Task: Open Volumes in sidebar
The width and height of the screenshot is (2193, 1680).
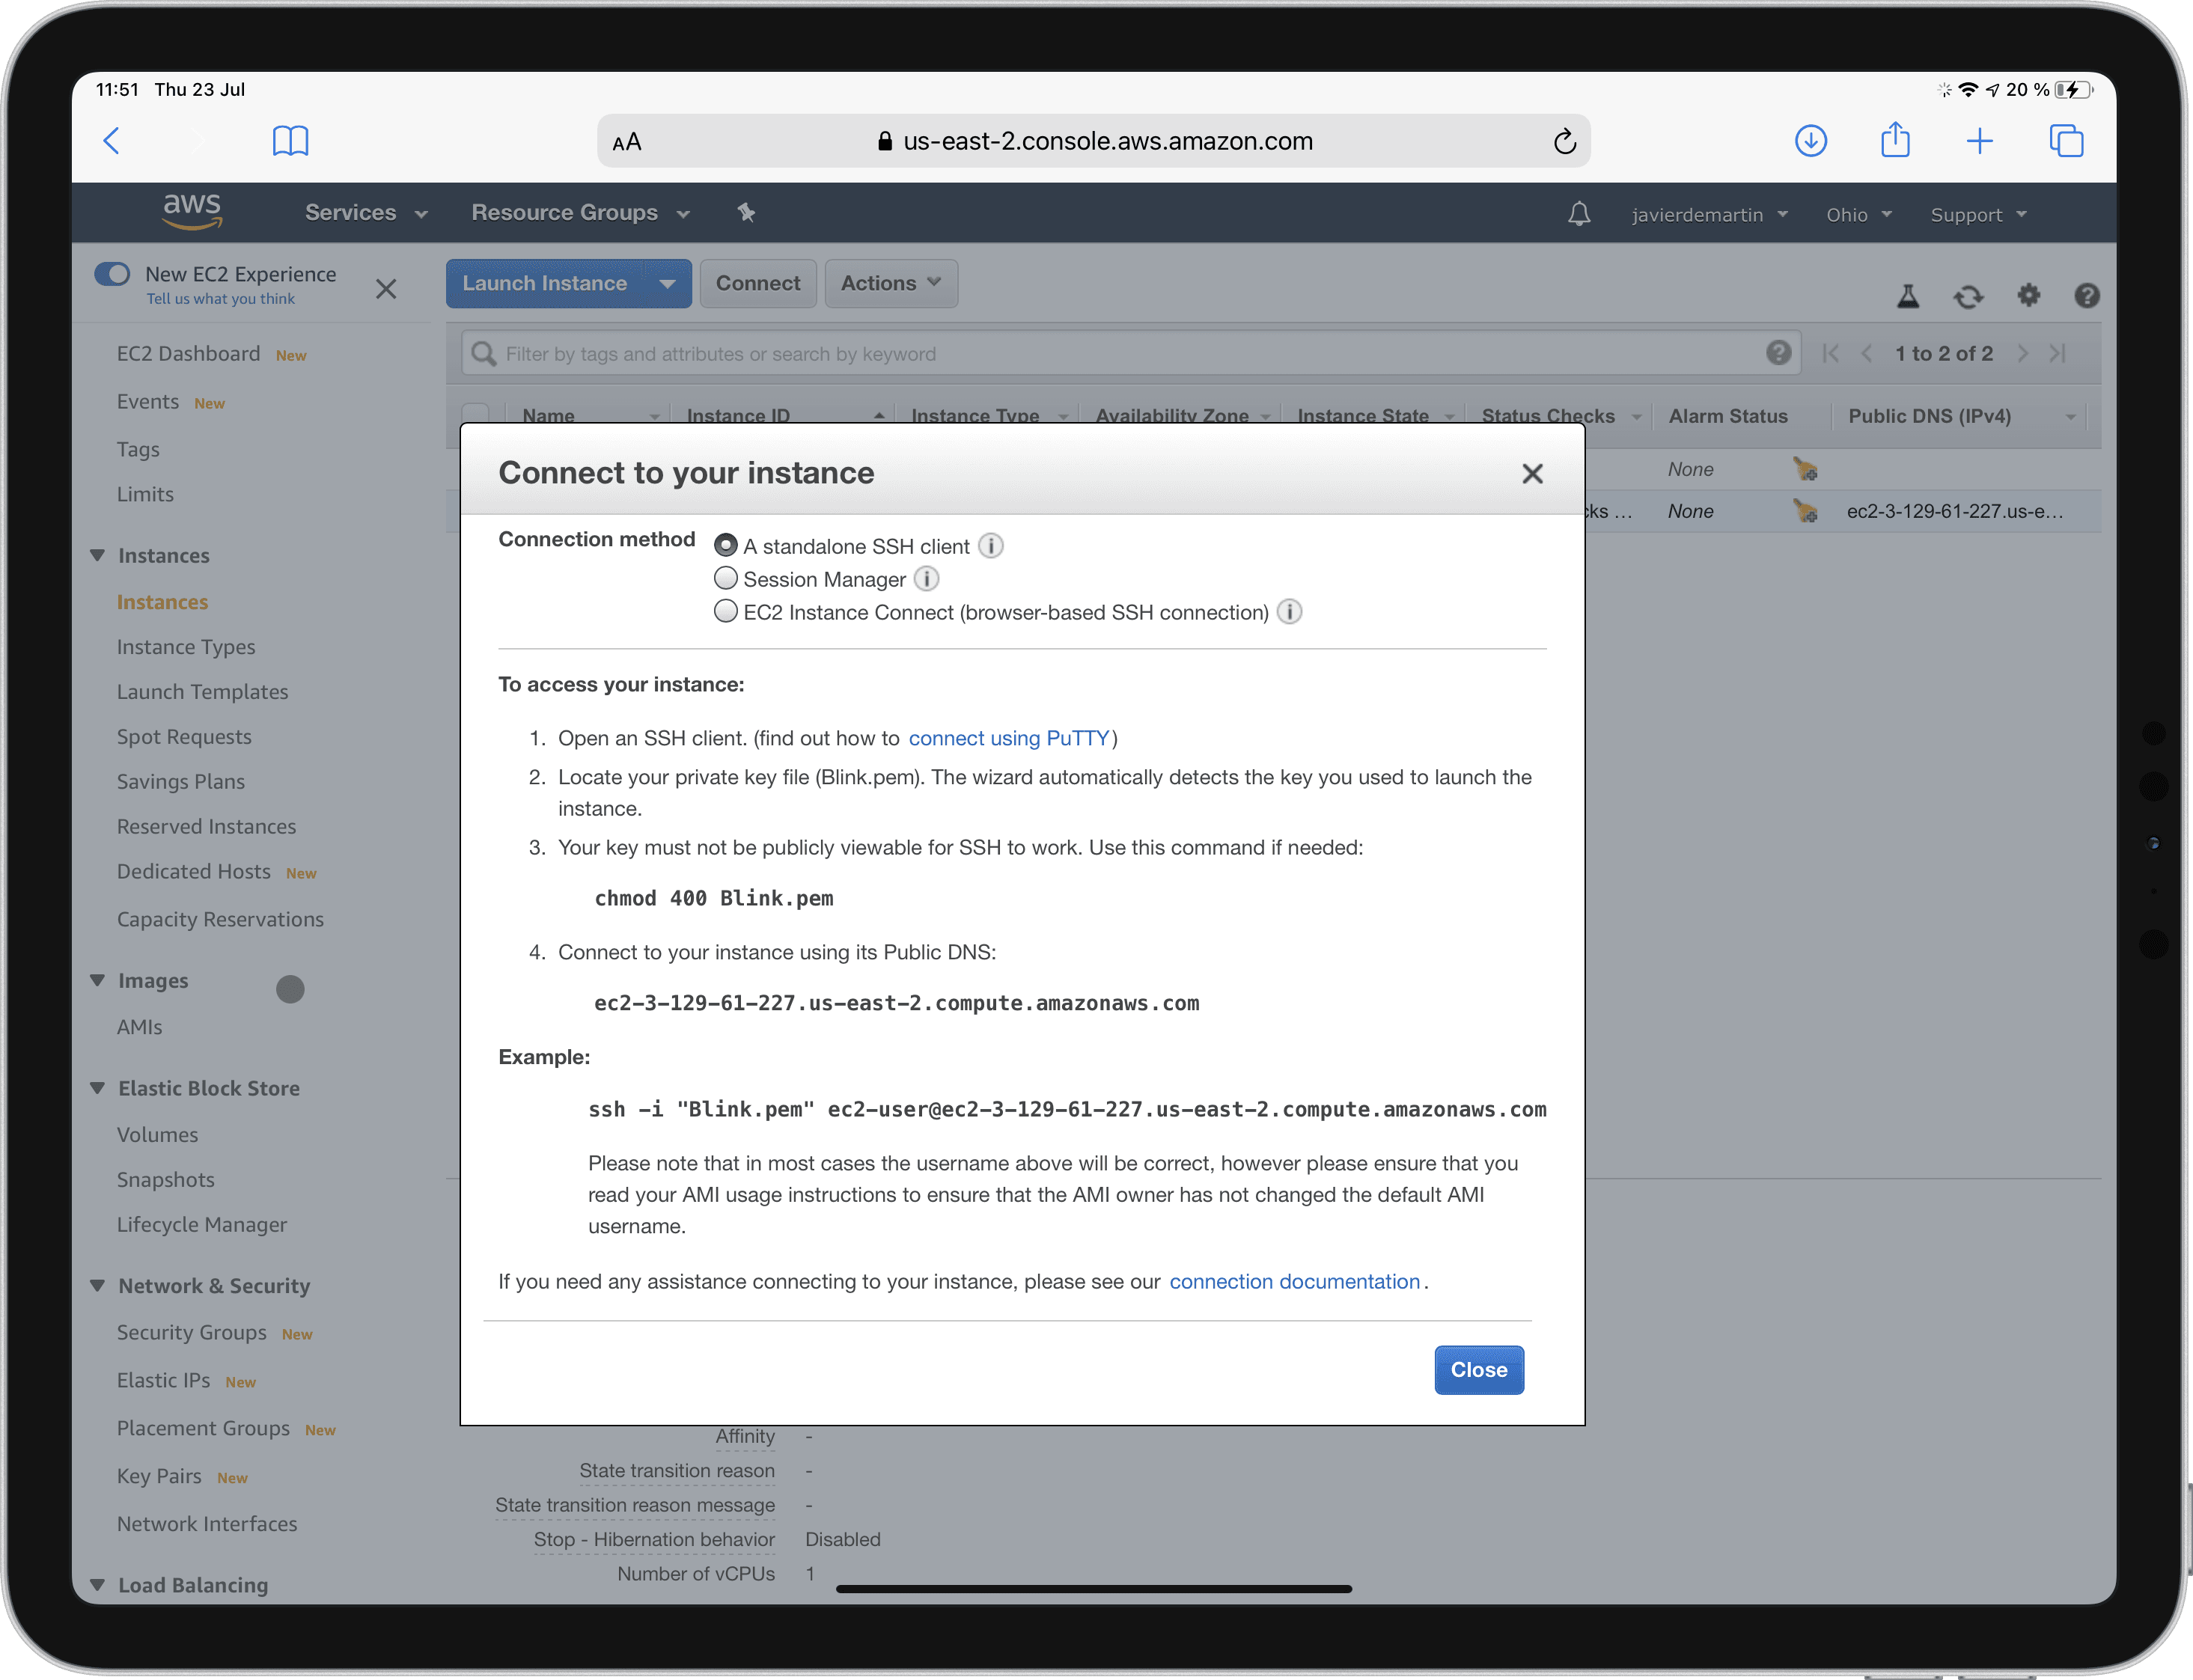Action: pyautogui.click(x=157, y=1135)
